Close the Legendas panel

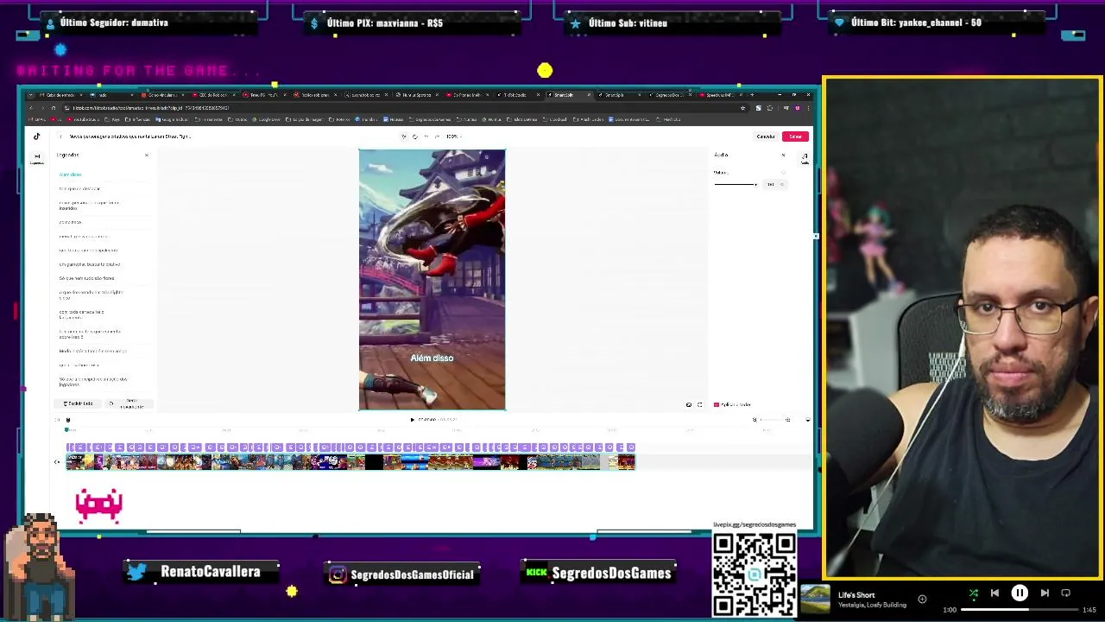click(x=146, y=155)
